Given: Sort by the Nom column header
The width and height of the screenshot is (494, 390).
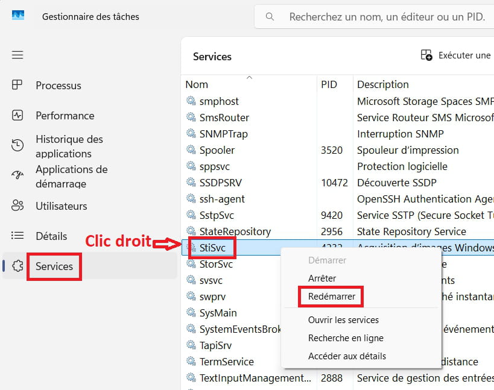Looking at the screenshot, I should pos(197,84).
